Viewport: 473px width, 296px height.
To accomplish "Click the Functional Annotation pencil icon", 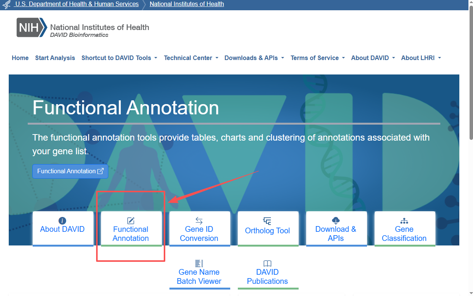I will tap(131, 221).
